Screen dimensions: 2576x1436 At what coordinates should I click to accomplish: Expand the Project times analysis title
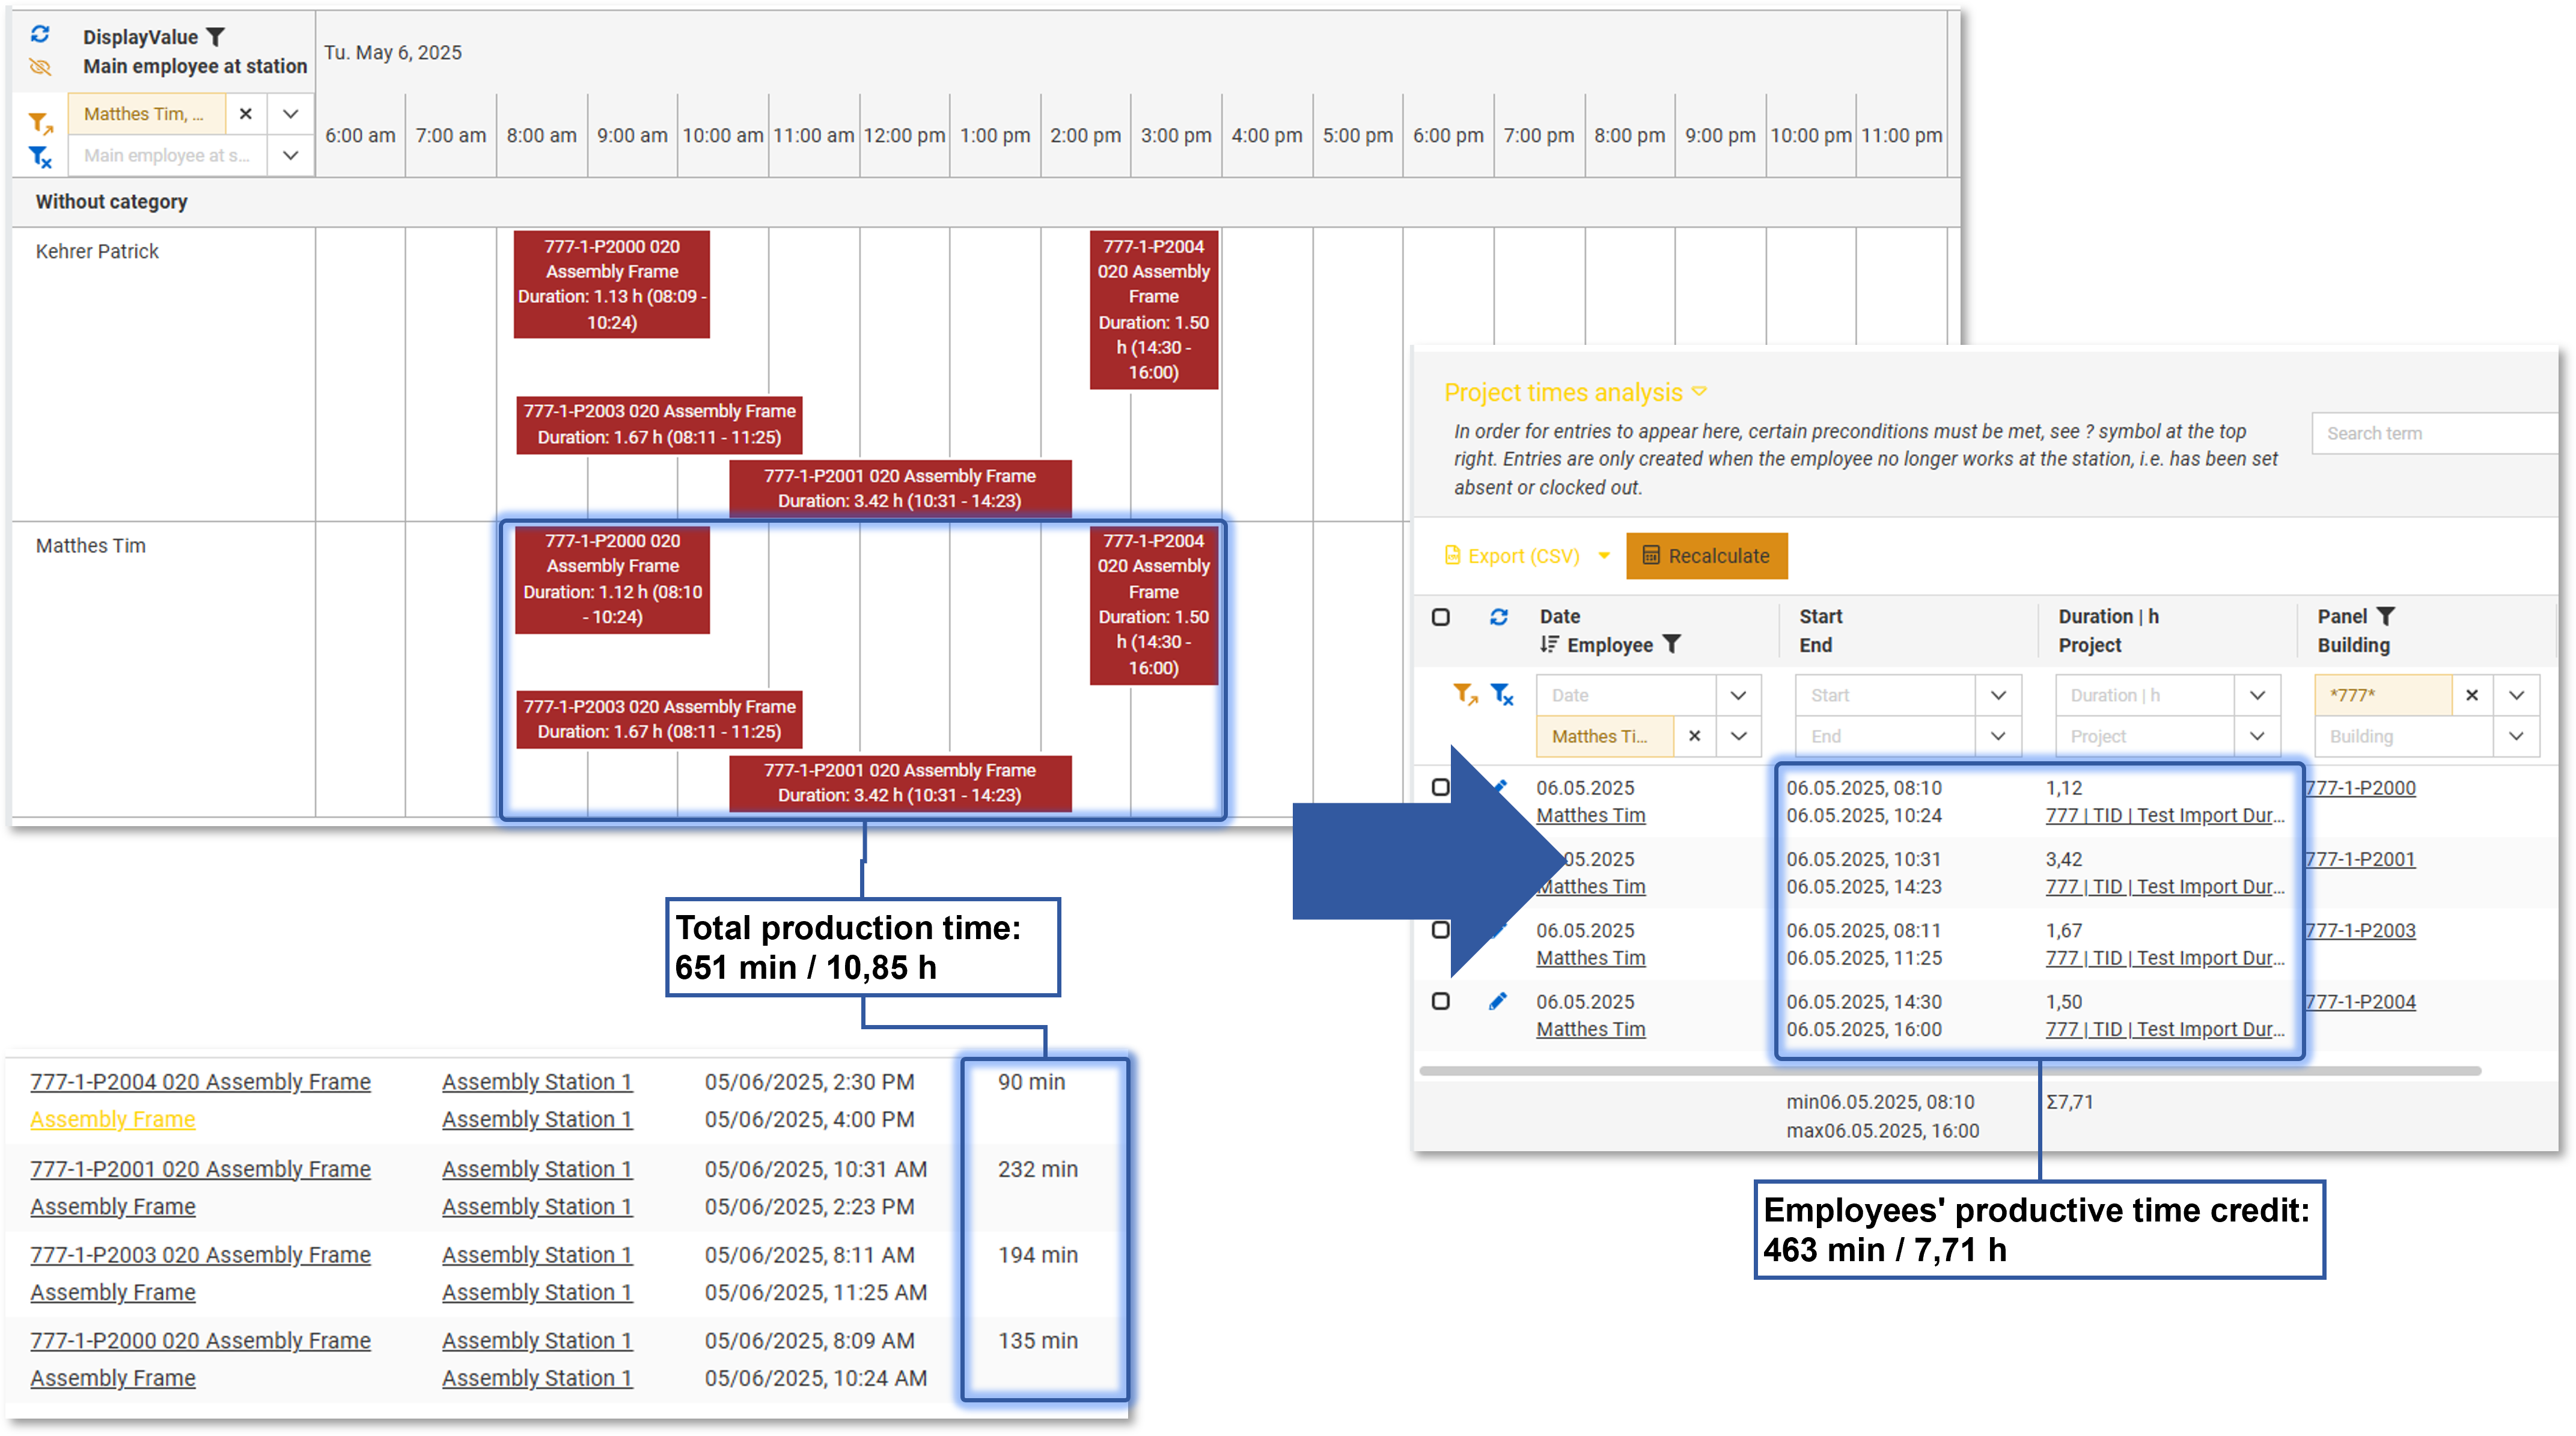pos(1575,393)
